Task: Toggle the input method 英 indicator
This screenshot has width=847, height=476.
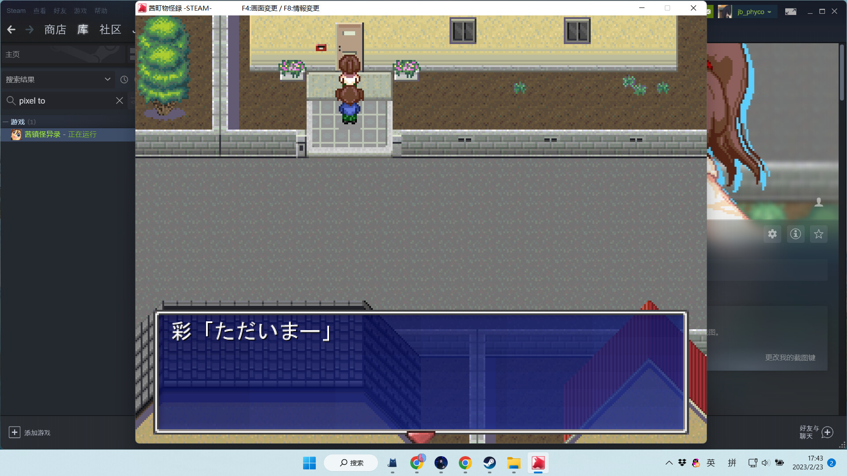Action: (x=711, y=463)
